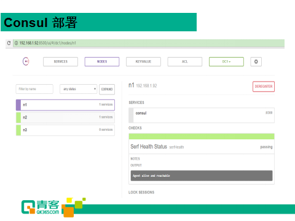Click the SERVICES heading above the consul service
The width and height of the screenshot is (295, 221).
tap(136, 103)
